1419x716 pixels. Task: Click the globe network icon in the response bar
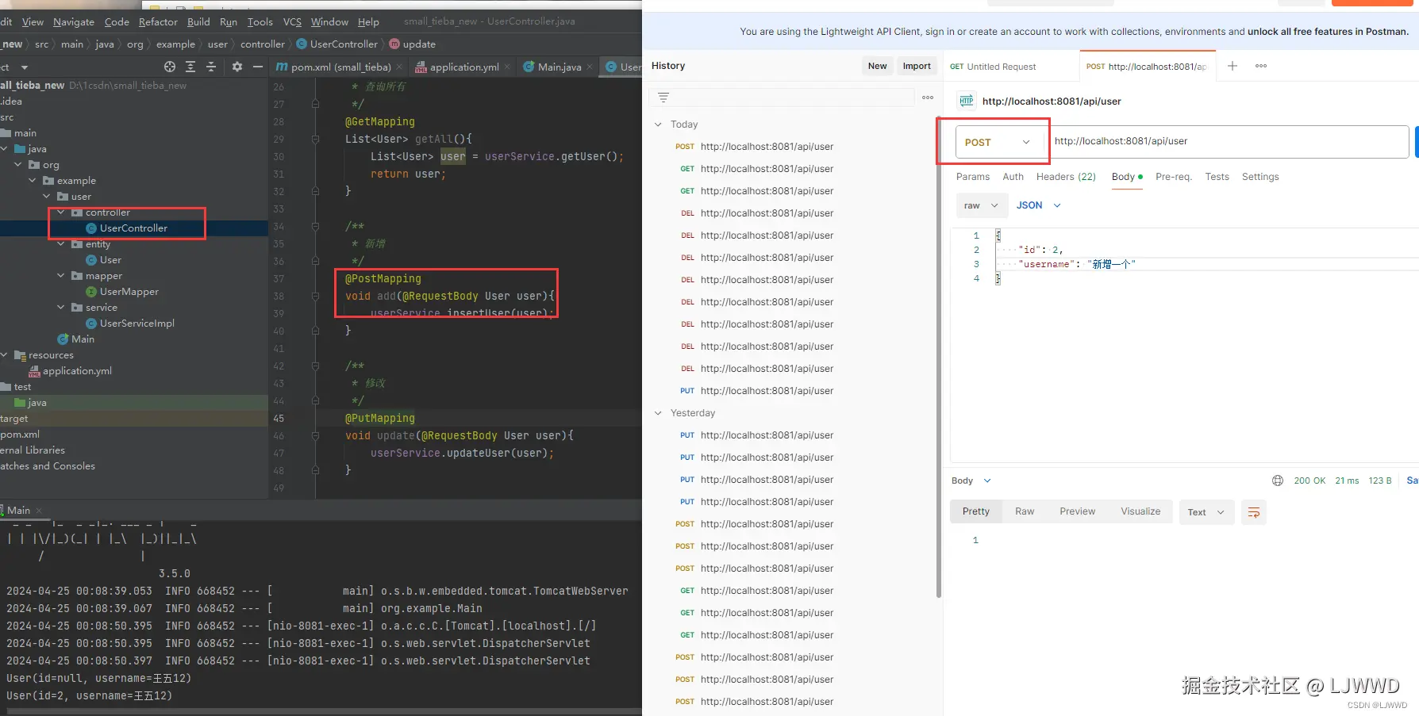click(1278, 481)
